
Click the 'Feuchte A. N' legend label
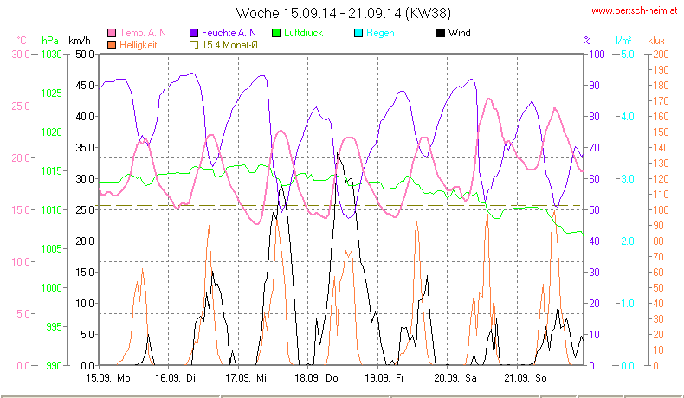(229, 33)
